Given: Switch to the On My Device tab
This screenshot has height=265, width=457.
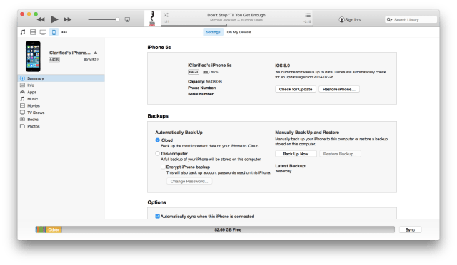Looking at the screenshot, I should coord(238,32).
